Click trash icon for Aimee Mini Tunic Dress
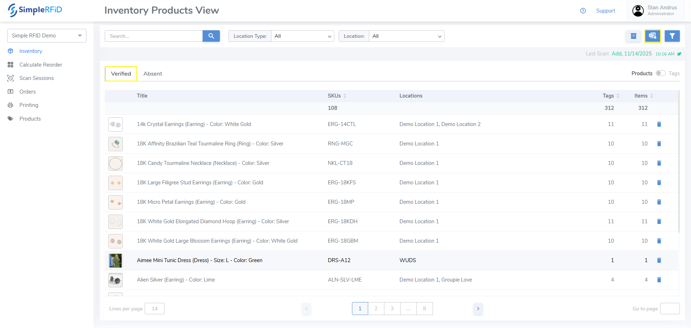This screenshot has height=328, width=691. tap(659, 260)
